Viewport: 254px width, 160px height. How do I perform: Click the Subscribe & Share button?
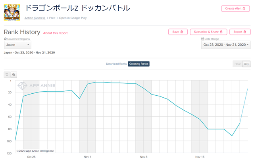[208, 32]
